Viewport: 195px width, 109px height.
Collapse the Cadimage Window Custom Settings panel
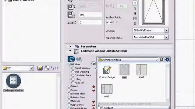[x=70, y=51]
